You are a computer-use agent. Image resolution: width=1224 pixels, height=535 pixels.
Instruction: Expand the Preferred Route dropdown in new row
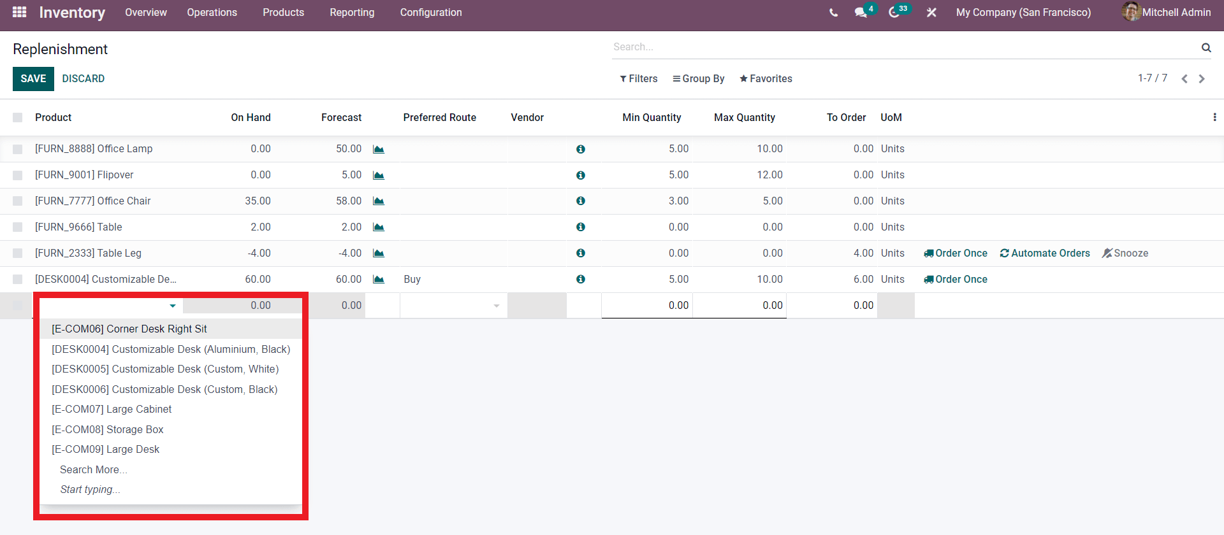point(496,306)
